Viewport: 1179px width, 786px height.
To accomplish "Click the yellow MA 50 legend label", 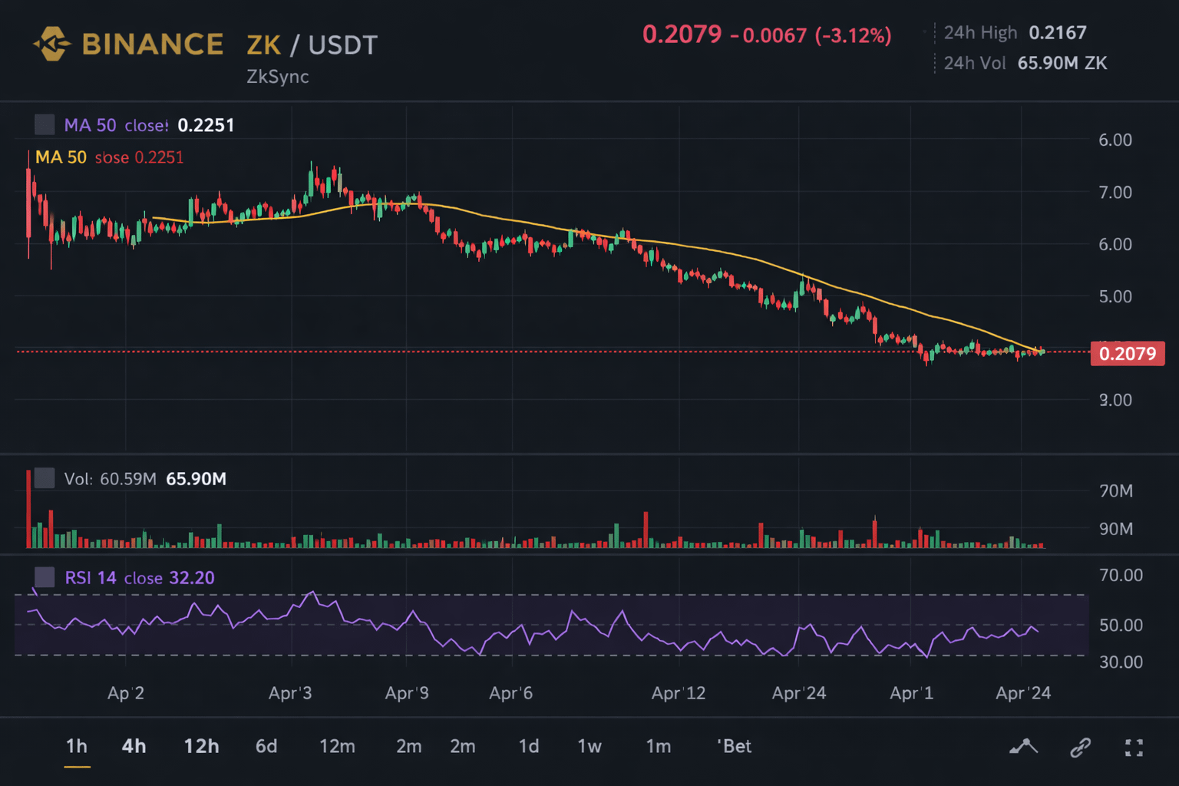I will (61, 157).
